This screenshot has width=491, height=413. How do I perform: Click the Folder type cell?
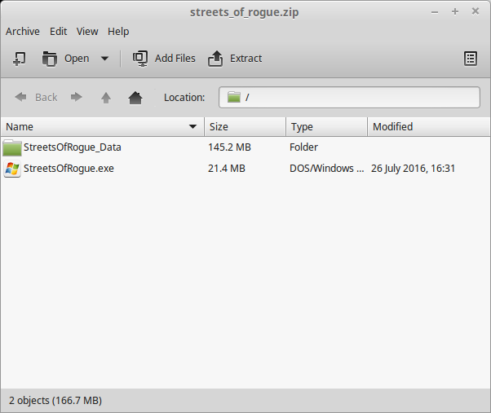(x=303, y=147)
